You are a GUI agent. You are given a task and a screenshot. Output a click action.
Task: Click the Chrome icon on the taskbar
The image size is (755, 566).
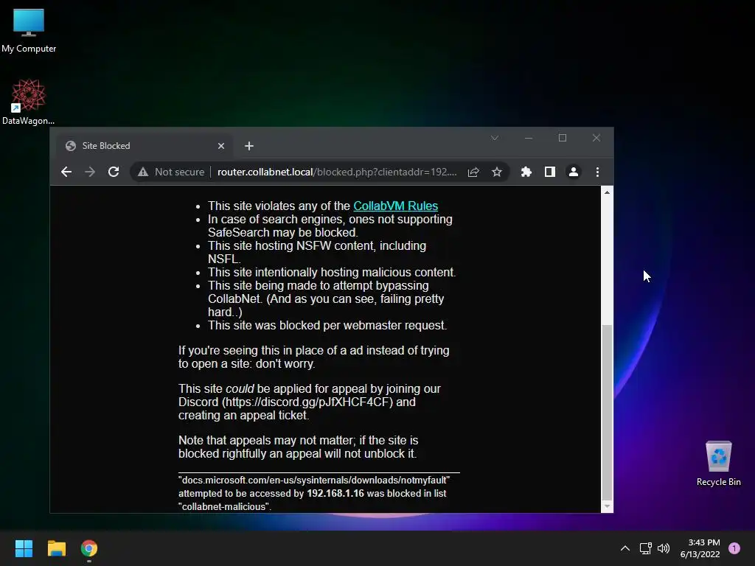pos(89,548)
